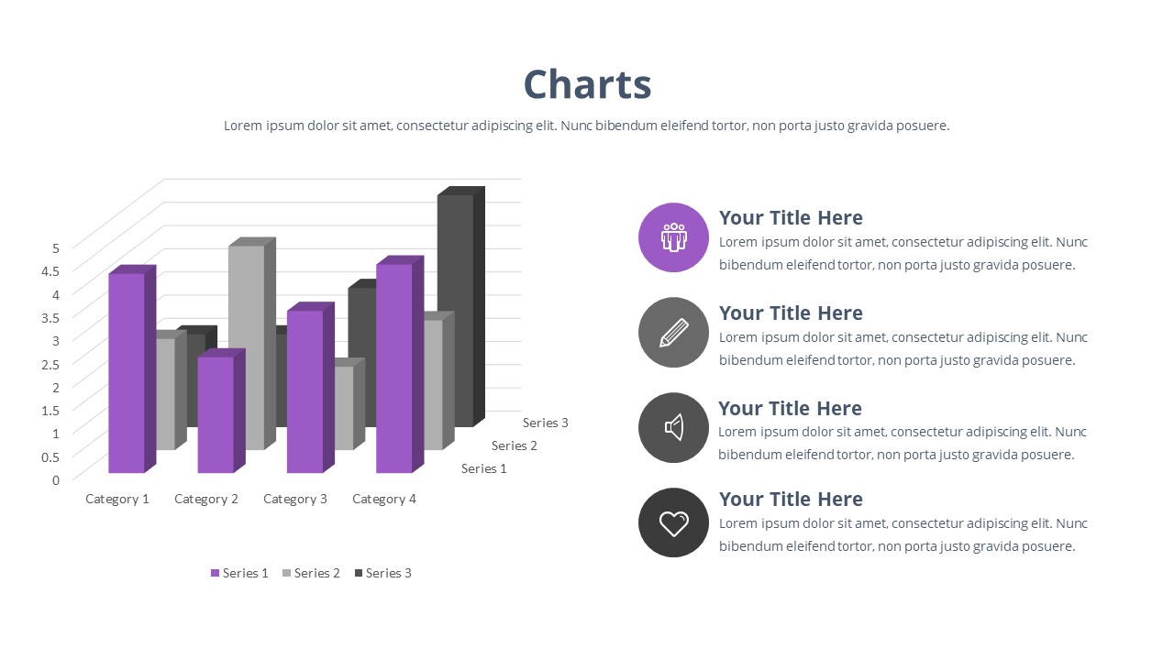Click the Category 2 axis label
Screen dimensions: 1174x660
point(206,499)
